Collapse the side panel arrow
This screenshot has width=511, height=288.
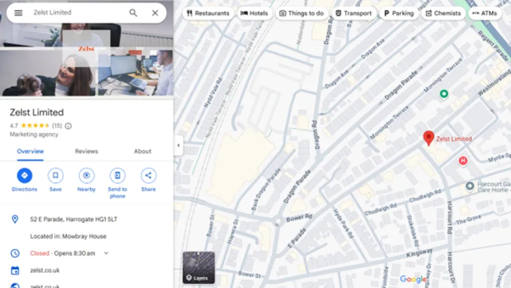[x=178, y=145]
